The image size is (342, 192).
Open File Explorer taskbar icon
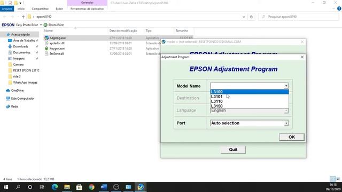coord(67,187)
